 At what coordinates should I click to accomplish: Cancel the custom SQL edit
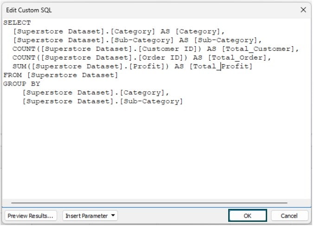pyautogui.click(x=289, y=216)
